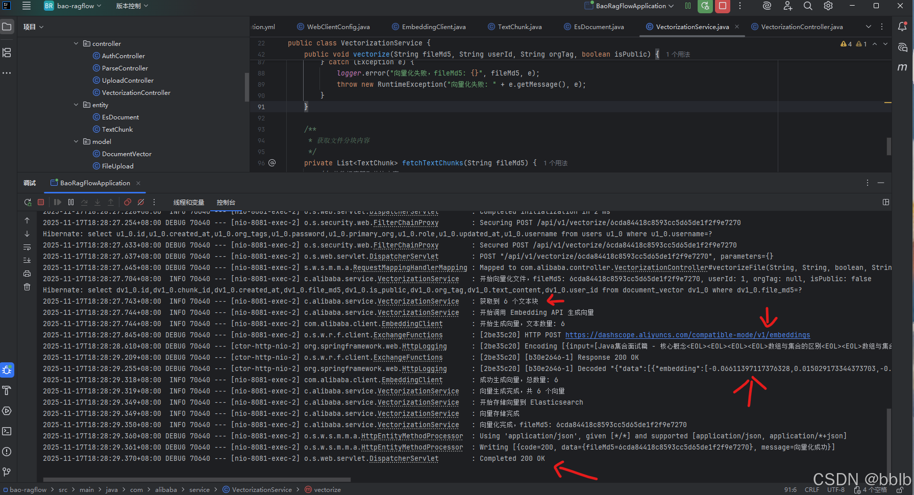This screenshot has width=914, height=495.
Task: Open the dashscope embeddings URL link
Action: [x=687, y=335]
